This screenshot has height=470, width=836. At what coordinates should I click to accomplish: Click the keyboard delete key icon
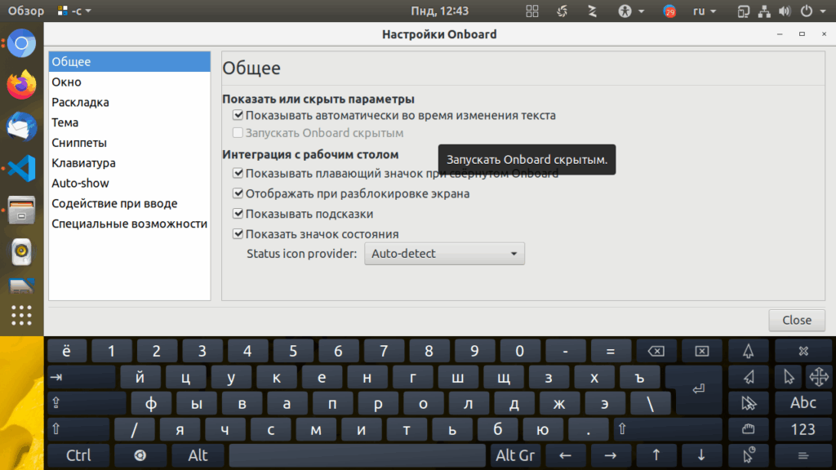coord(701,351)
